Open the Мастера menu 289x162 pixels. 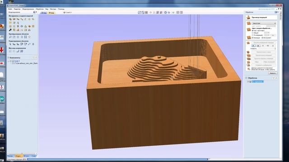[x=53, y=9]
